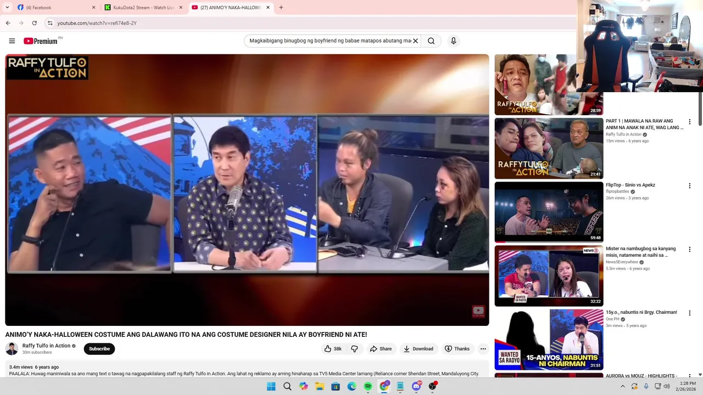
Task: Close the KukuDota2 Stream tab
Action: [x=181, y=8]
